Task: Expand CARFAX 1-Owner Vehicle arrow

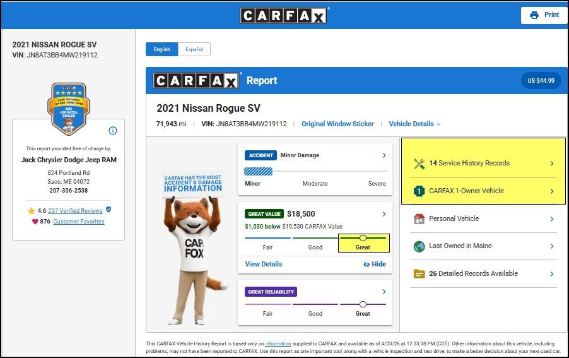Action: pos(551,191)
